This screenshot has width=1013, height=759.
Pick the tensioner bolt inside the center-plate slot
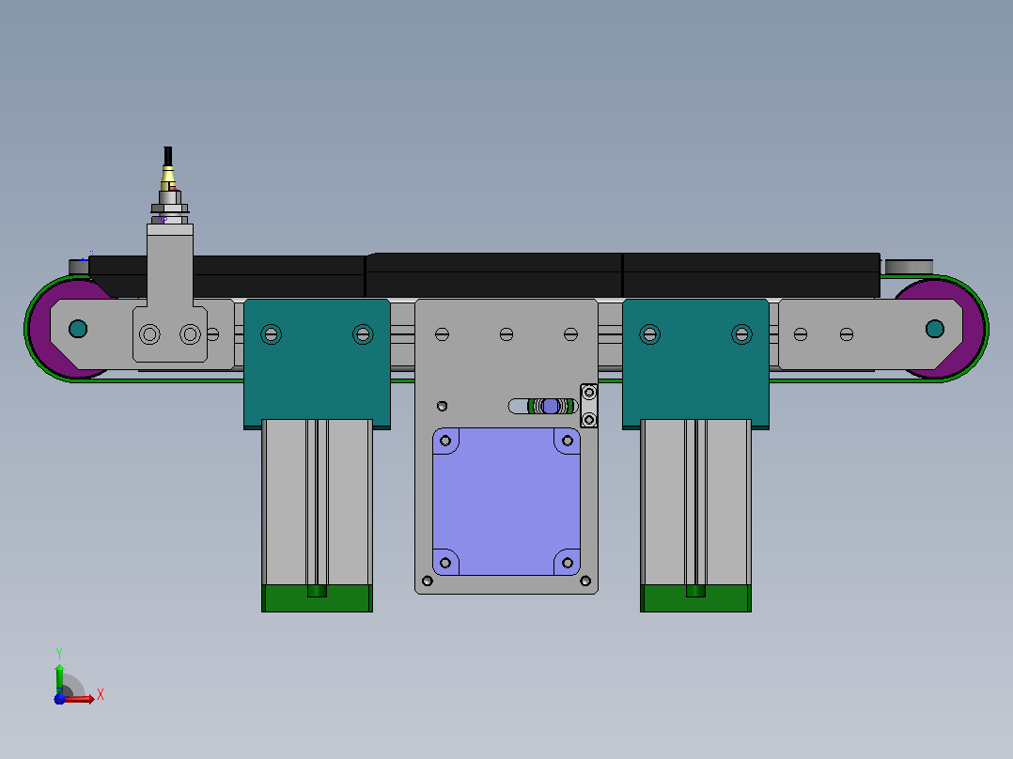(x=551, y=407)
